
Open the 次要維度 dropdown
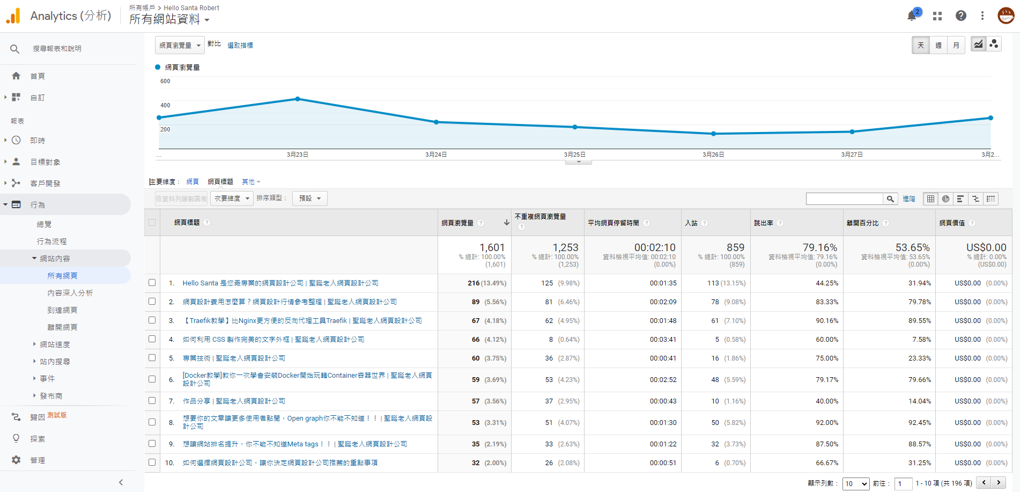click(232, 199)
